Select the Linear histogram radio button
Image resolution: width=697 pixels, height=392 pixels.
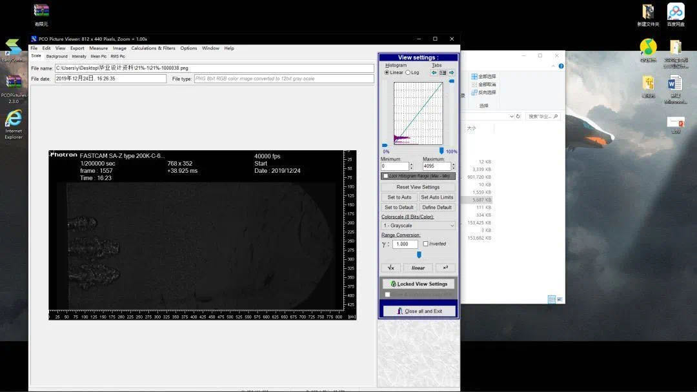(387, 73)
